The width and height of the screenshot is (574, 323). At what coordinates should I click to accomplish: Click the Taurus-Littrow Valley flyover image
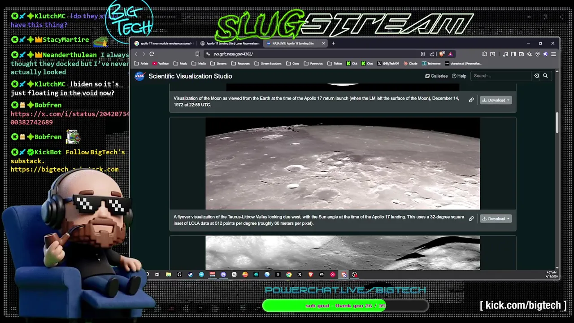point(343,163)
